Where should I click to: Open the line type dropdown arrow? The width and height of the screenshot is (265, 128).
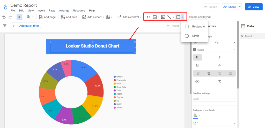point(173,17)
